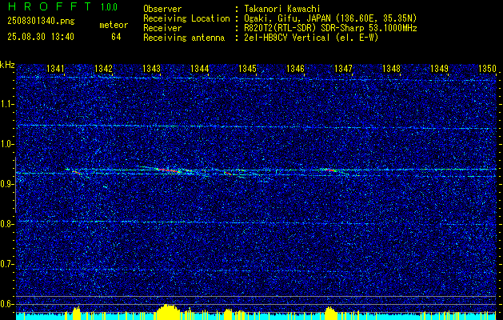
Task: Click the 1.0 kHz frequency label
Action: point(6,144)
